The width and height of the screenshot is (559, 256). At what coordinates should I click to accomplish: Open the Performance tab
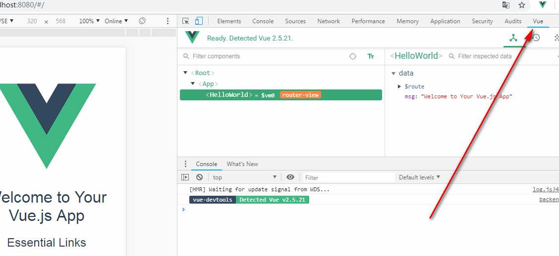point(368,21)
